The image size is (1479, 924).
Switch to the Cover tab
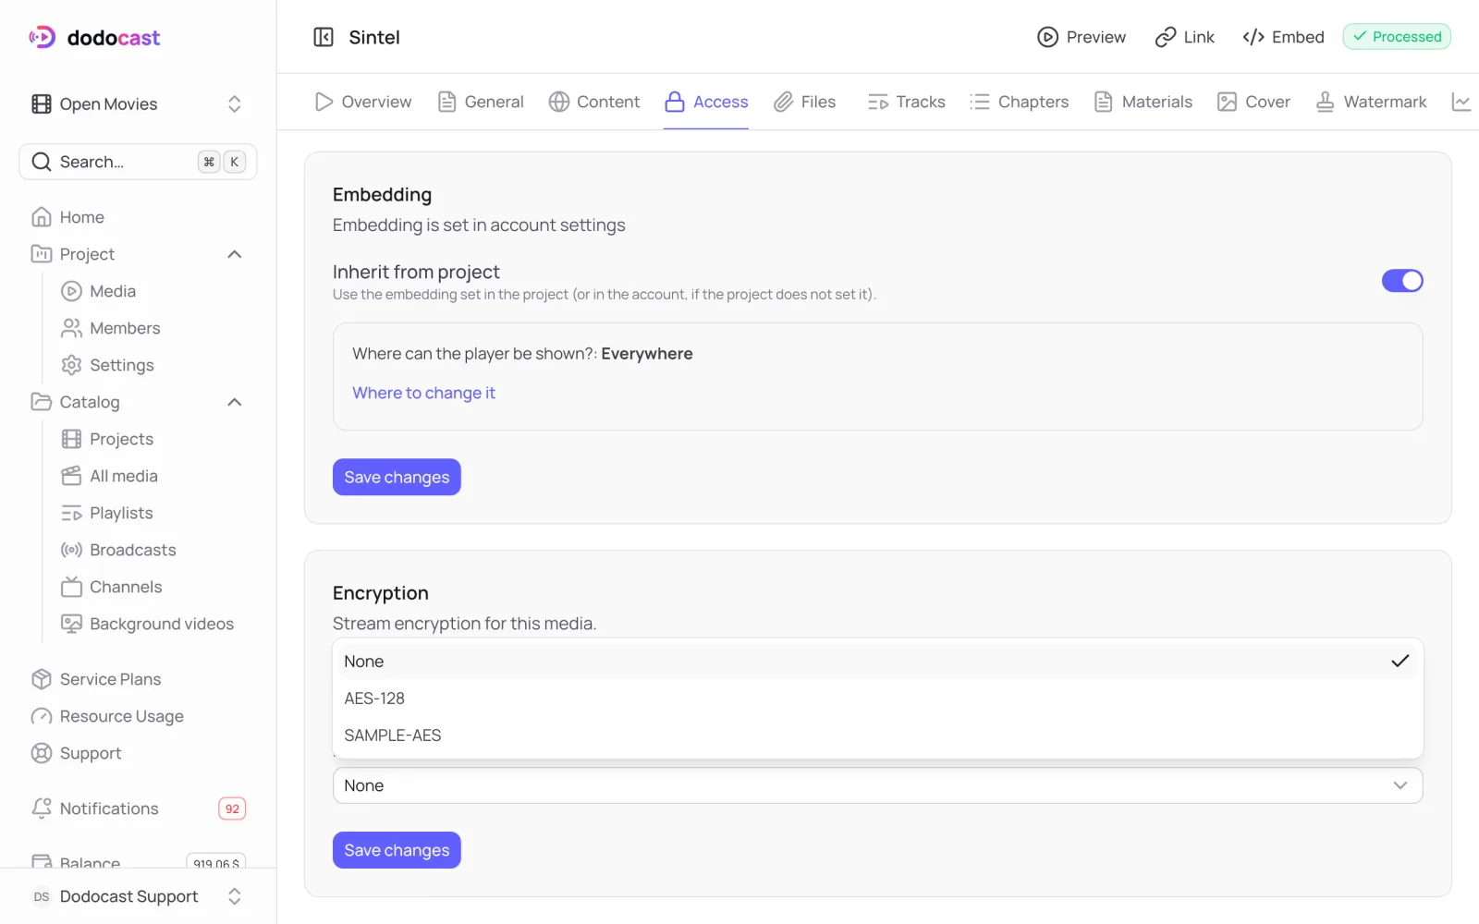(1253, 102)
